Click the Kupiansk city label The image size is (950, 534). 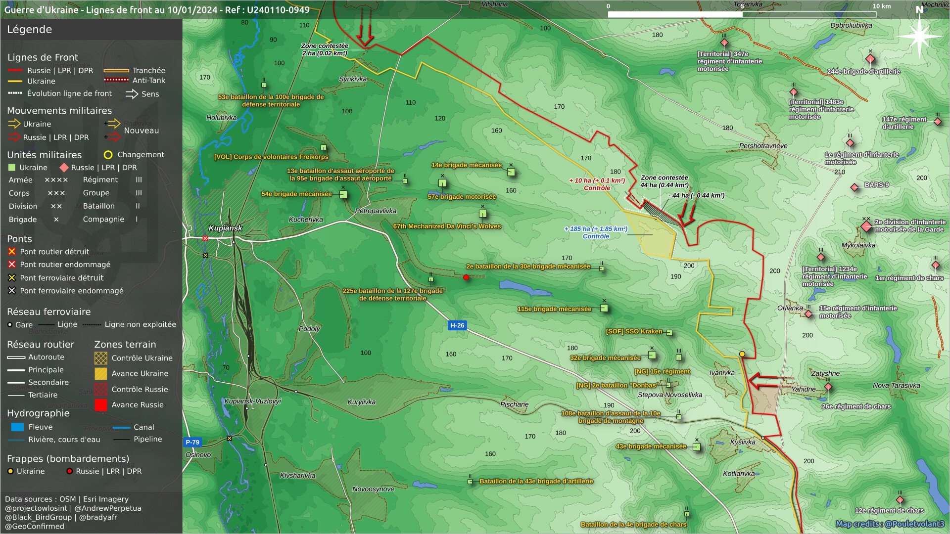pos(226,228)
